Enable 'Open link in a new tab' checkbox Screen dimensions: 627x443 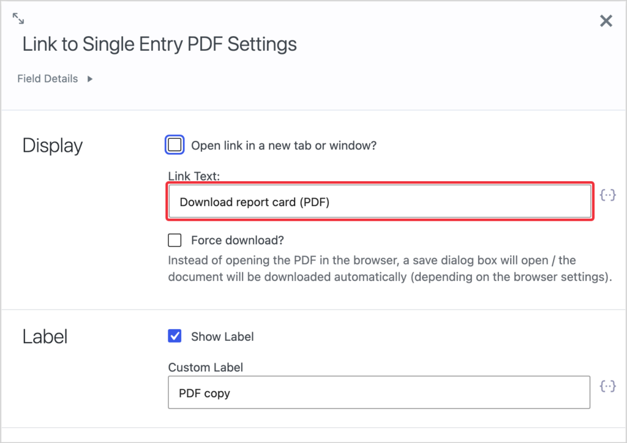(175, 144)
